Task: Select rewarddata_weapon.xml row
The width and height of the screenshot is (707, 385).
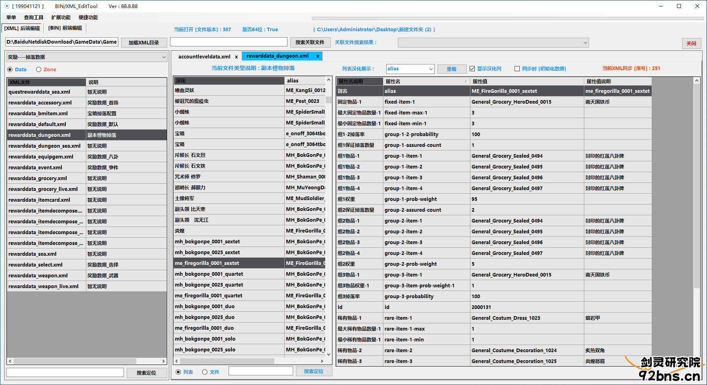Action: [x=87, y=275]
